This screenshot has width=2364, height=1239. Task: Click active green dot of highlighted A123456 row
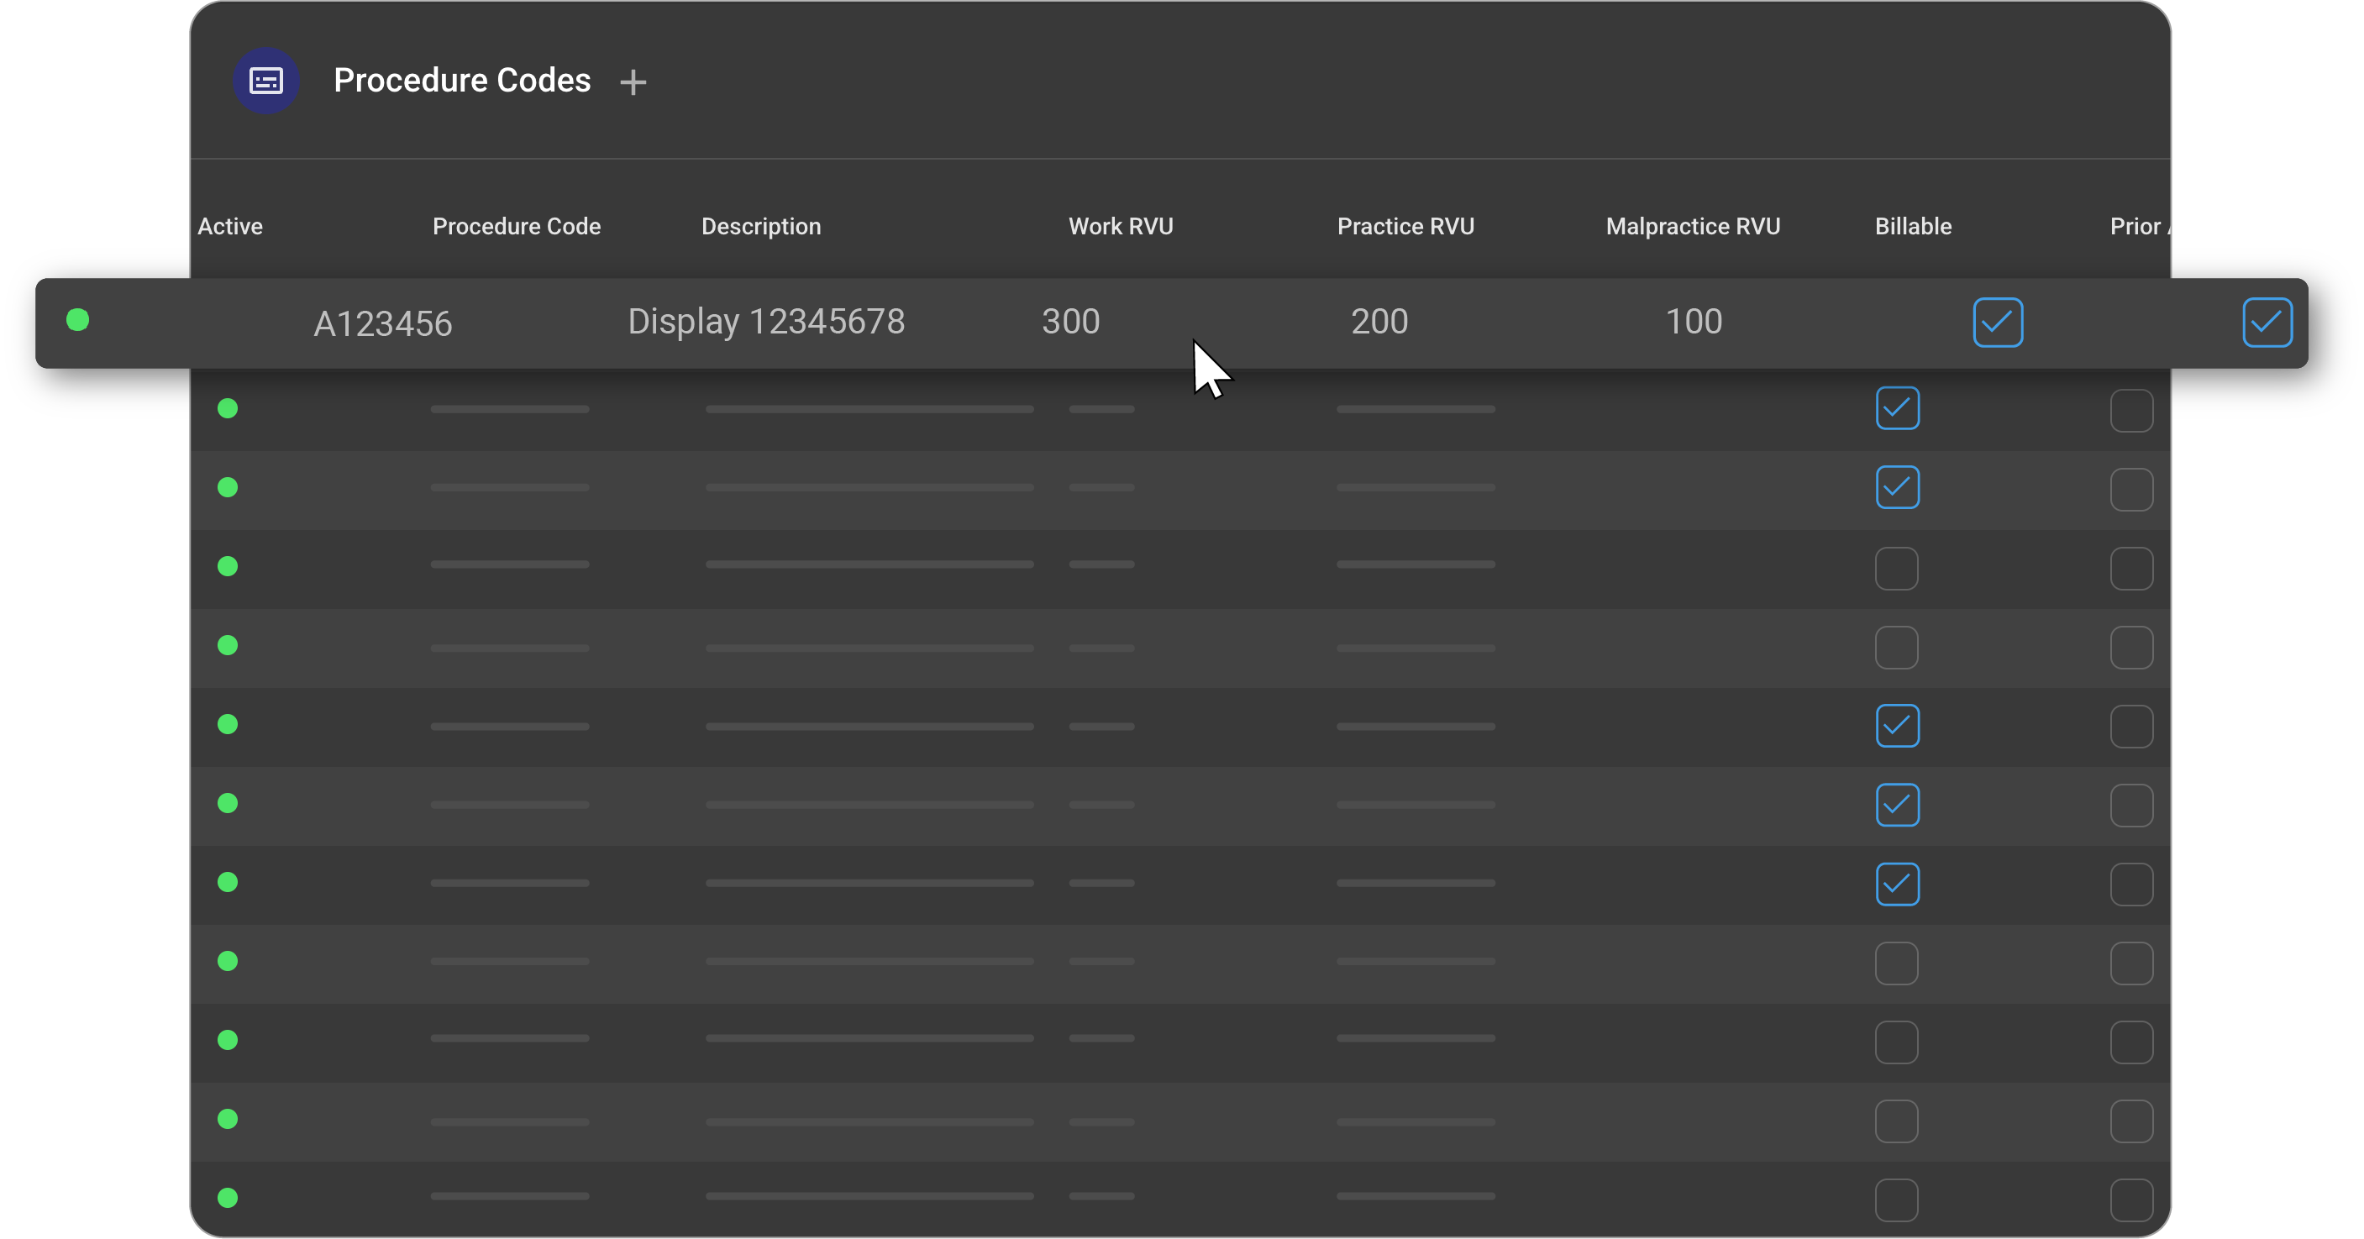click(x=78, y=320)
